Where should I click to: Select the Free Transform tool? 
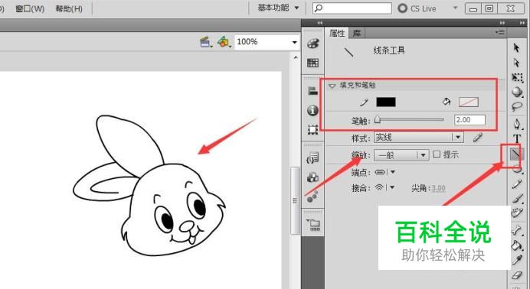[x=517, y=77]
